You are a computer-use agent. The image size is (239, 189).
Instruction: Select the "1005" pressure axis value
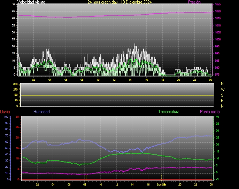218,32
